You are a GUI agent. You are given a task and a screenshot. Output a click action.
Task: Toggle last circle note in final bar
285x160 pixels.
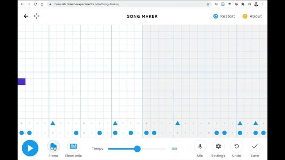[263, 133]
